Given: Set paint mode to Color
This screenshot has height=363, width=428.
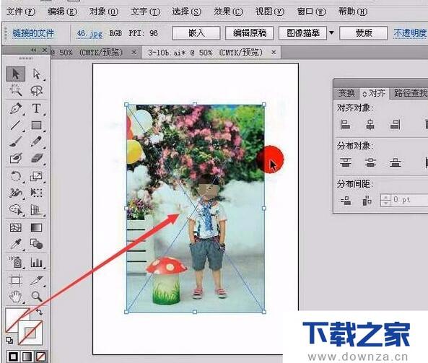Looking at the screenshot, I should pos(13,357).
